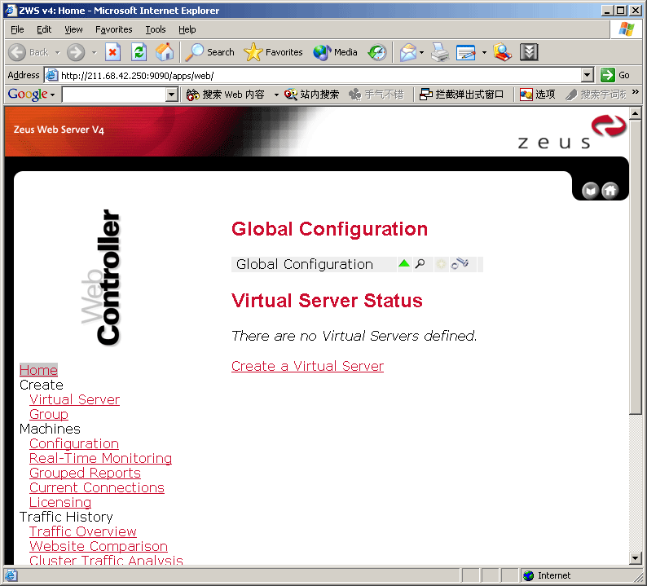The image size is (647, 586).
Task: Click the green Go button
Action: pos(615,75)
